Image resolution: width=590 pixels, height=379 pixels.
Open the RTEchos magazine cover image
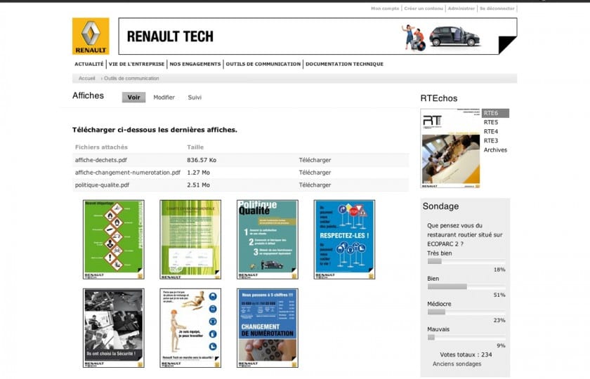(450, 148)
